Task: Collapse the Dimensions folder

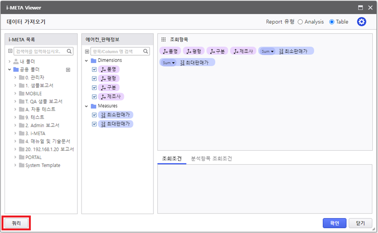Action: pos(86,61)
